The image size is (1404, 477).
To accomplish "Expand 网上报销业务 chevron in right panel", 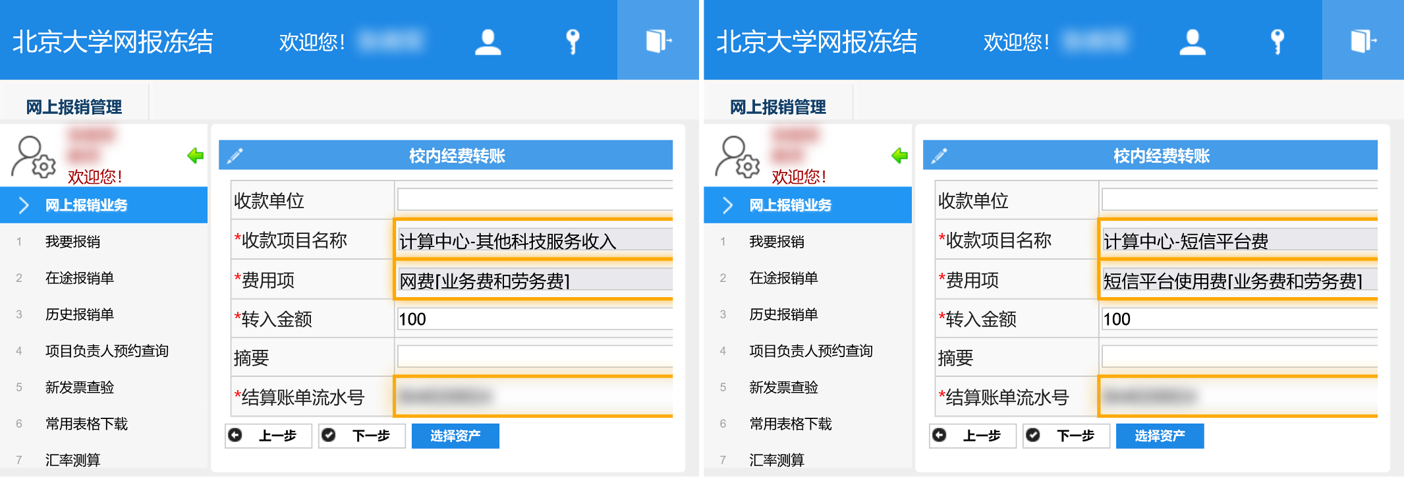I will pos(727,205).
